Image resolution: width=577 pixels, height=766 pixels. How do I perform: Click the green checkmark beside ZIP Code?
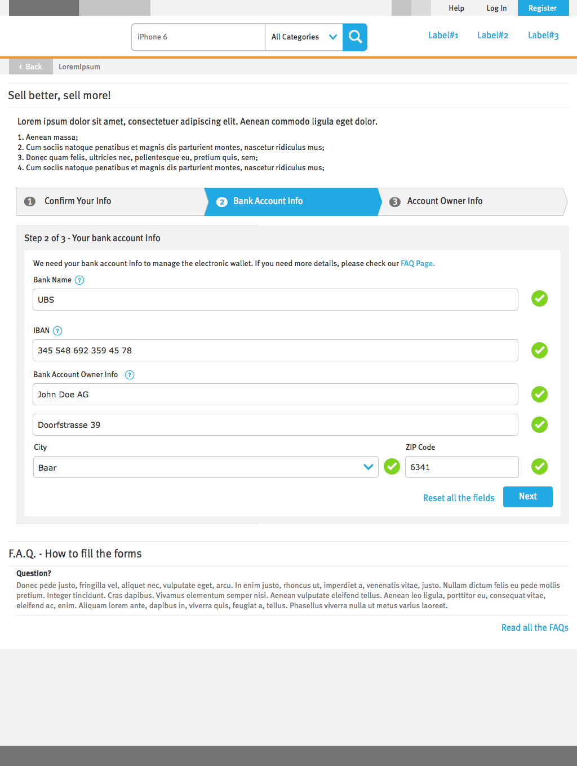[x=539, y=467]
